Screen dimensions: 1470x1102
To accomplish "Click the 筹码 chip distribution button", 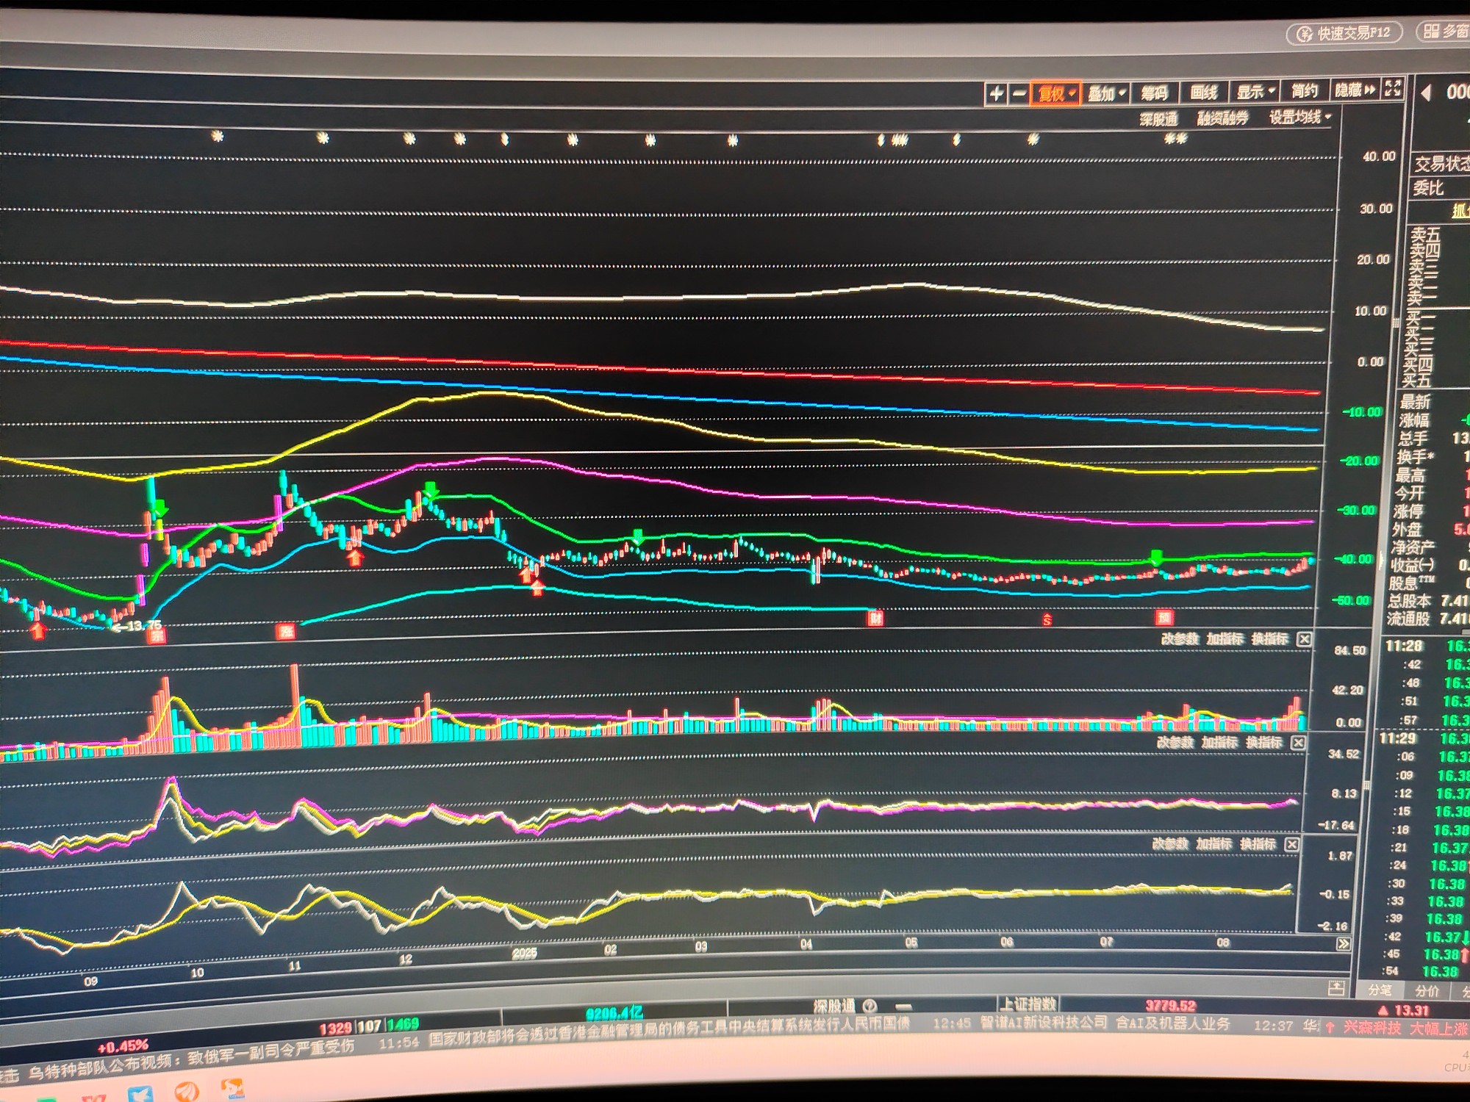I will click(x=1154, y=93).
